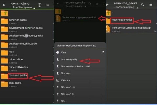This screenshot has width=157, height=105.
Task: Tap the add-favorite plus circle icon
Action: 40,5
